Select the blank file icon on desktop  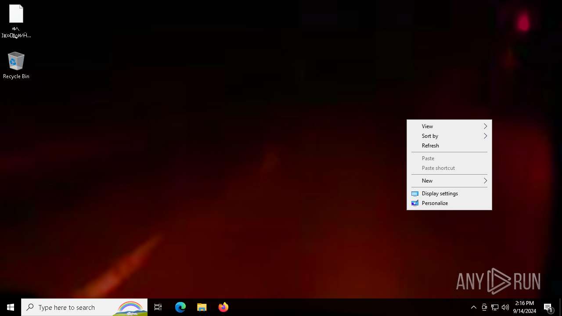[16, 21]
